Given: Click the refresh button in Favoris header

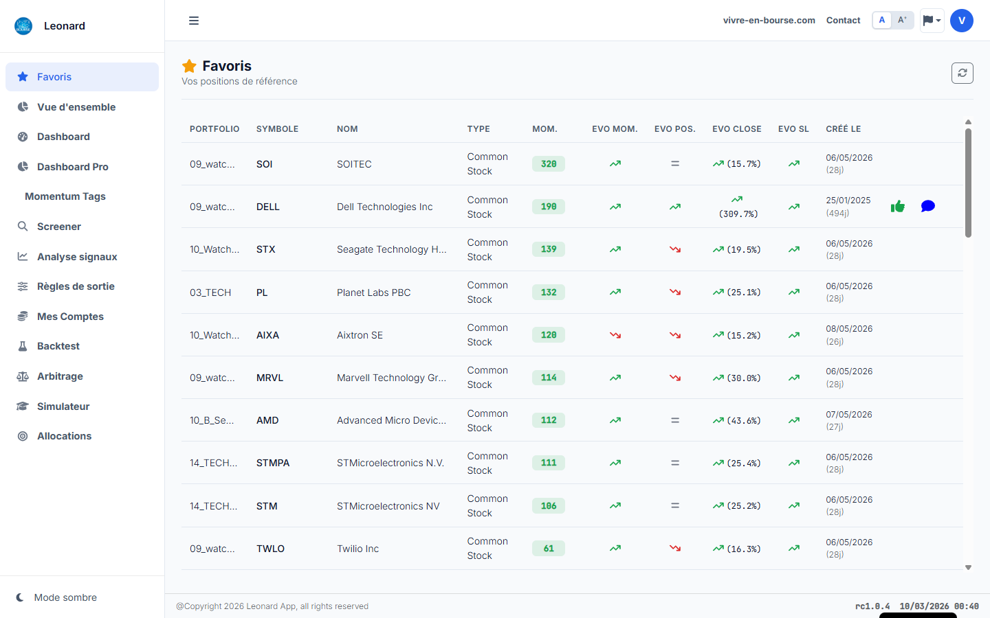Looking at the screenshot, I should (962, 73).
